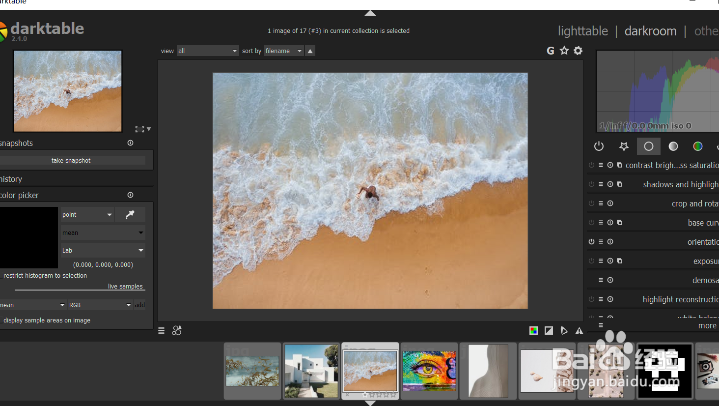Select the tone module group (half-shaded circle)
This screenshot has height=406, width=719.
[x=673, y=146]
